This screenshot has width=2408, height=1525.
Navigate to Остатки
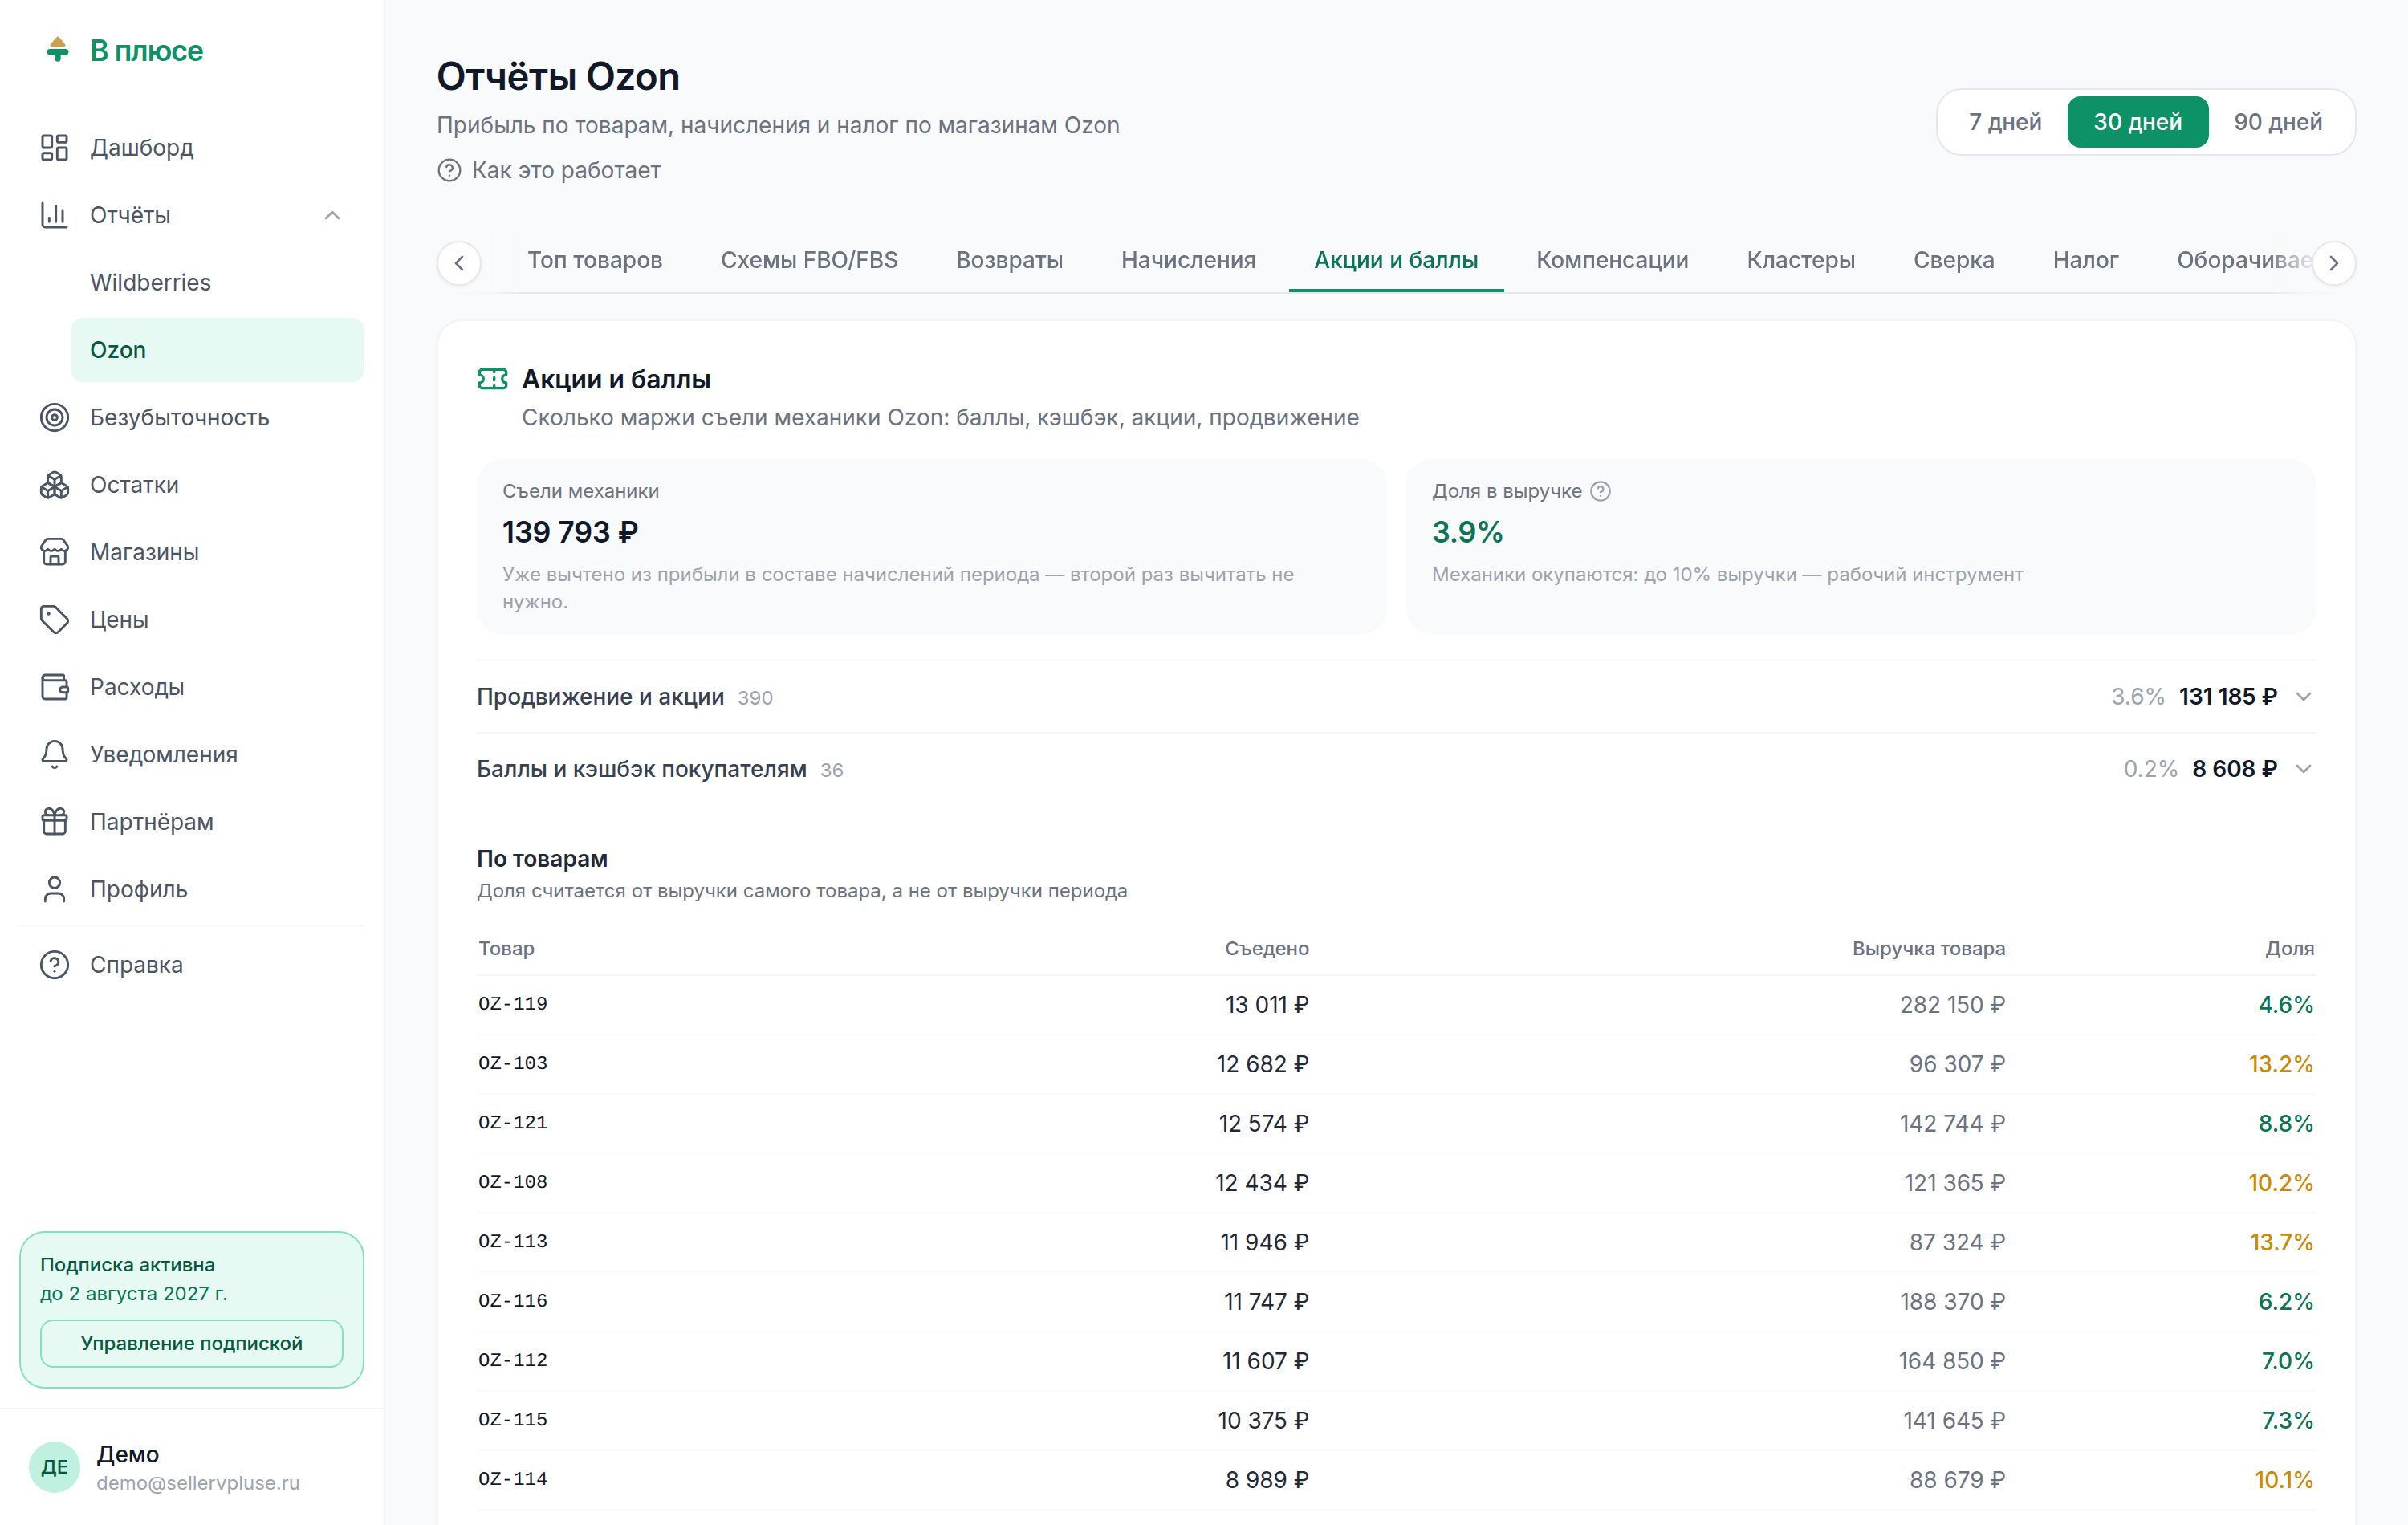pyautogui.click(x=192, y=485)
